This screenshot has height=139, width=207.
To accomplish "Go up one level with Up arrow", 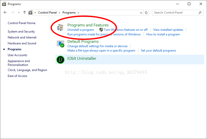I will coord(25,12).
